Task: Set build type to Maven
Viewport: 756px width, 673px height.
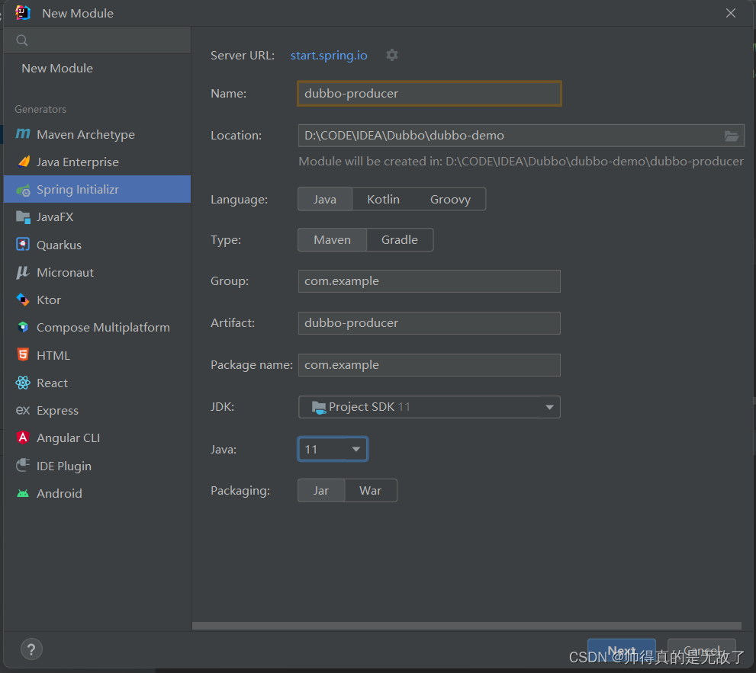Action: [332, 240]
